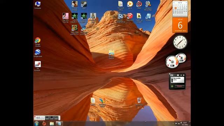The height and width of the screenshot is (126, 224).
Task: Click the ezvid recorder draw button
Action: tap(56, 118)
